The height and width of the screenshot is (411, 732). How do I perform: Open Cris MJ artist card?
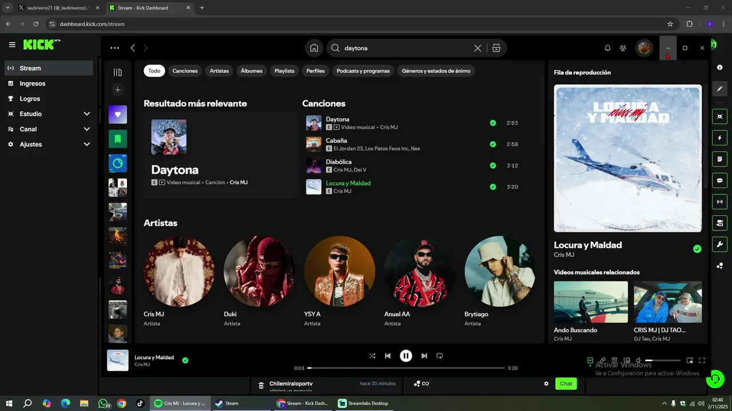coord(179,283)
